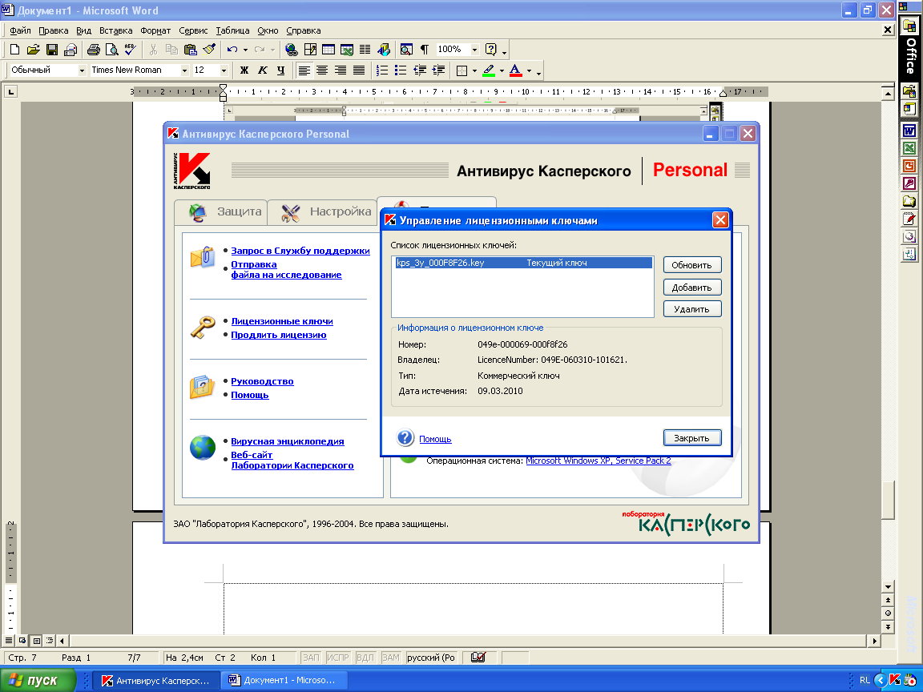Image resolution: width=923 pixels, height=692 pixels.
Task: Click the Kaspersky tray icon in system tray
Action: click(895, 680)
